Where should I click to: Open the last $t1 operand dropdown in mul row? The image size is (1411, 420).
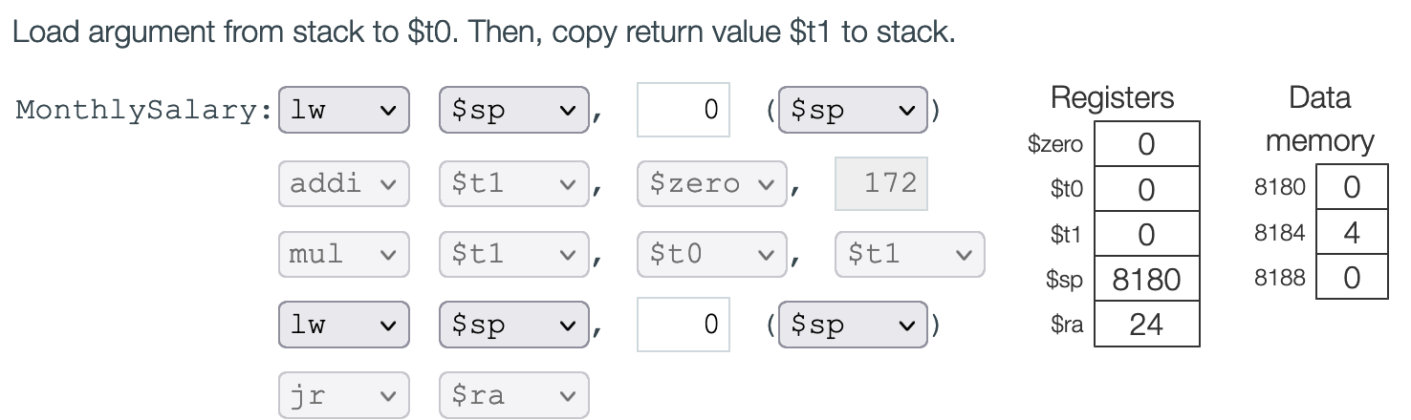tap(909, 254)
